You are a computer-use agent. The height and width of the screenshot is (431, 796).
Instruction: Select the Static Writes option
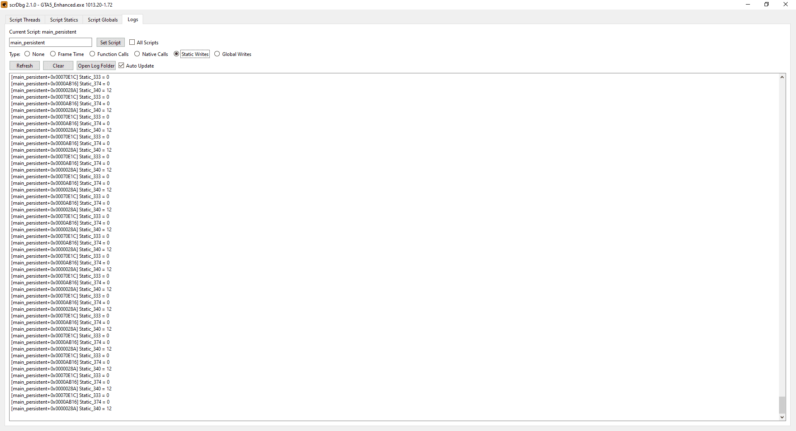pyautogui.click(x=177, y=54)
